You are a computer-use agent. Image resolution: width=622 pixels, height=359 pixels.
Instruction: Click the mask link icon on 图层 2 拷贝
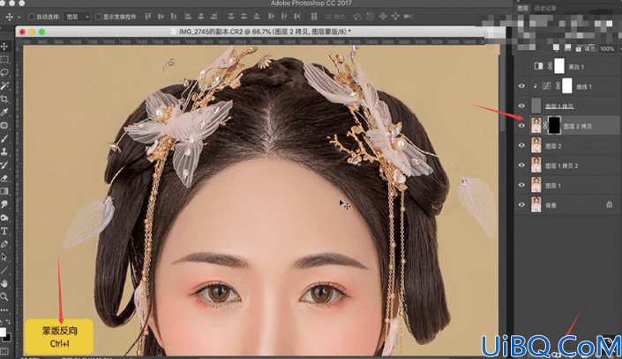click(x=545, y=126)
